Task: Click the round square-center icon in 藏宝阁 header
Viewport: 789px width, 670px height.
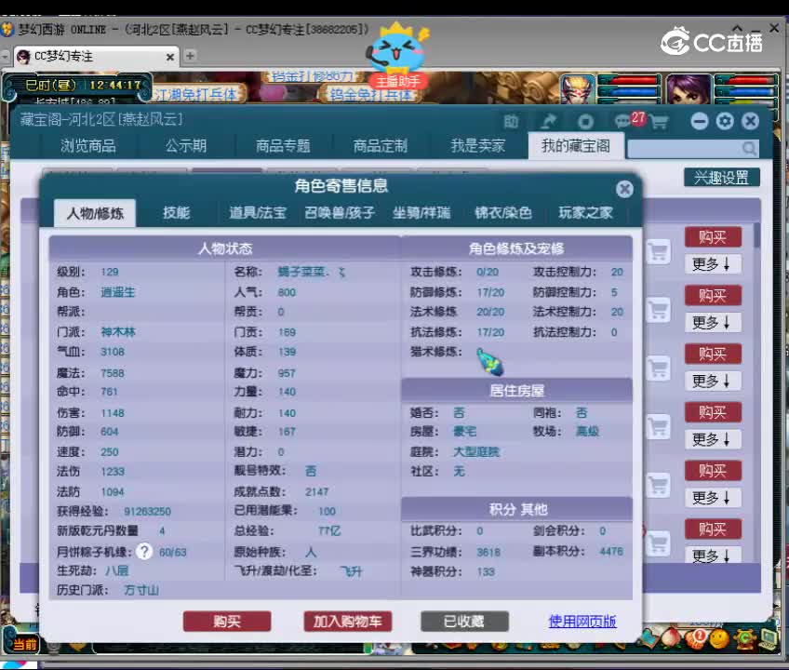Action: (585, 121)
